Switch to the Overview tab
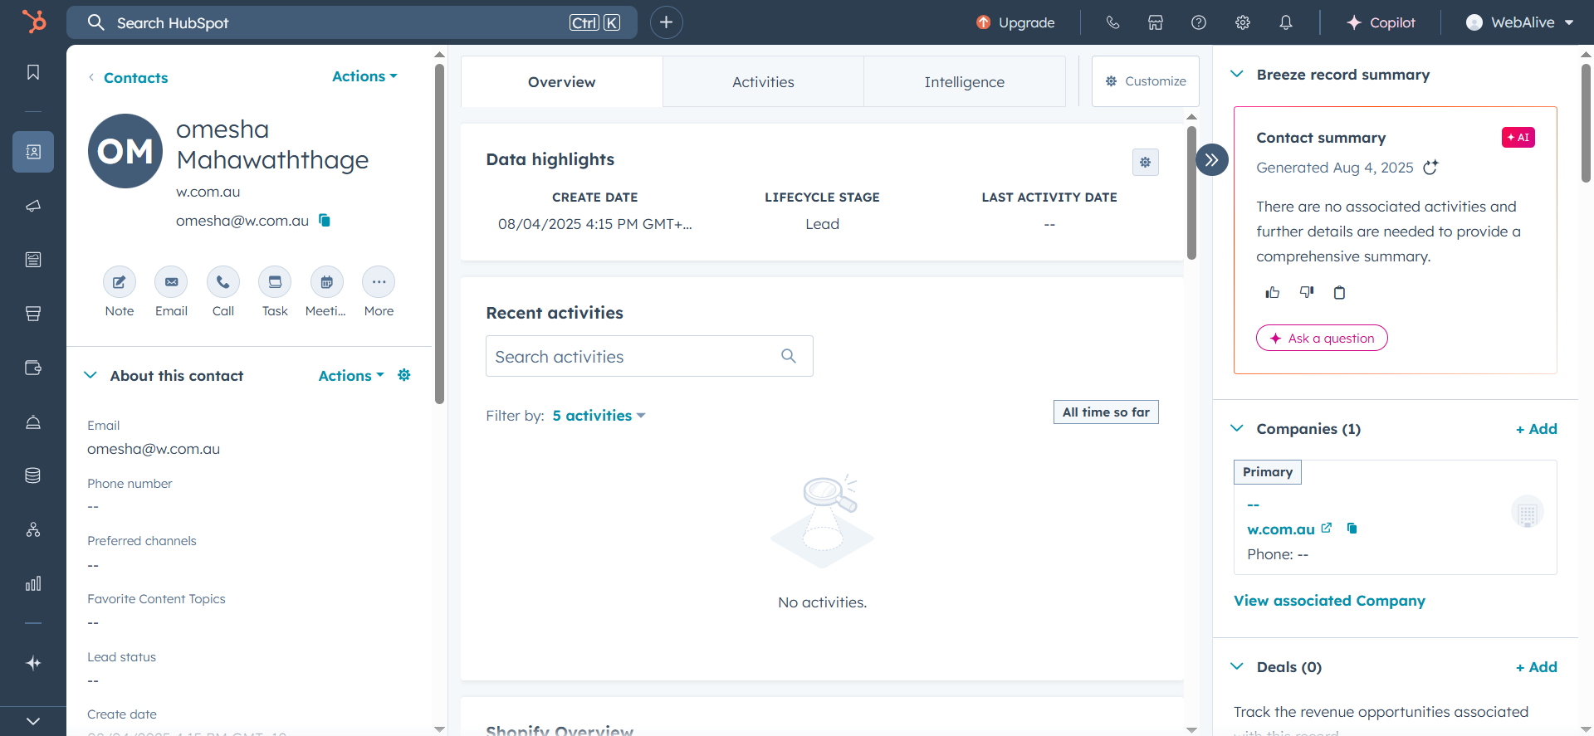 click(x=562, y=82)
